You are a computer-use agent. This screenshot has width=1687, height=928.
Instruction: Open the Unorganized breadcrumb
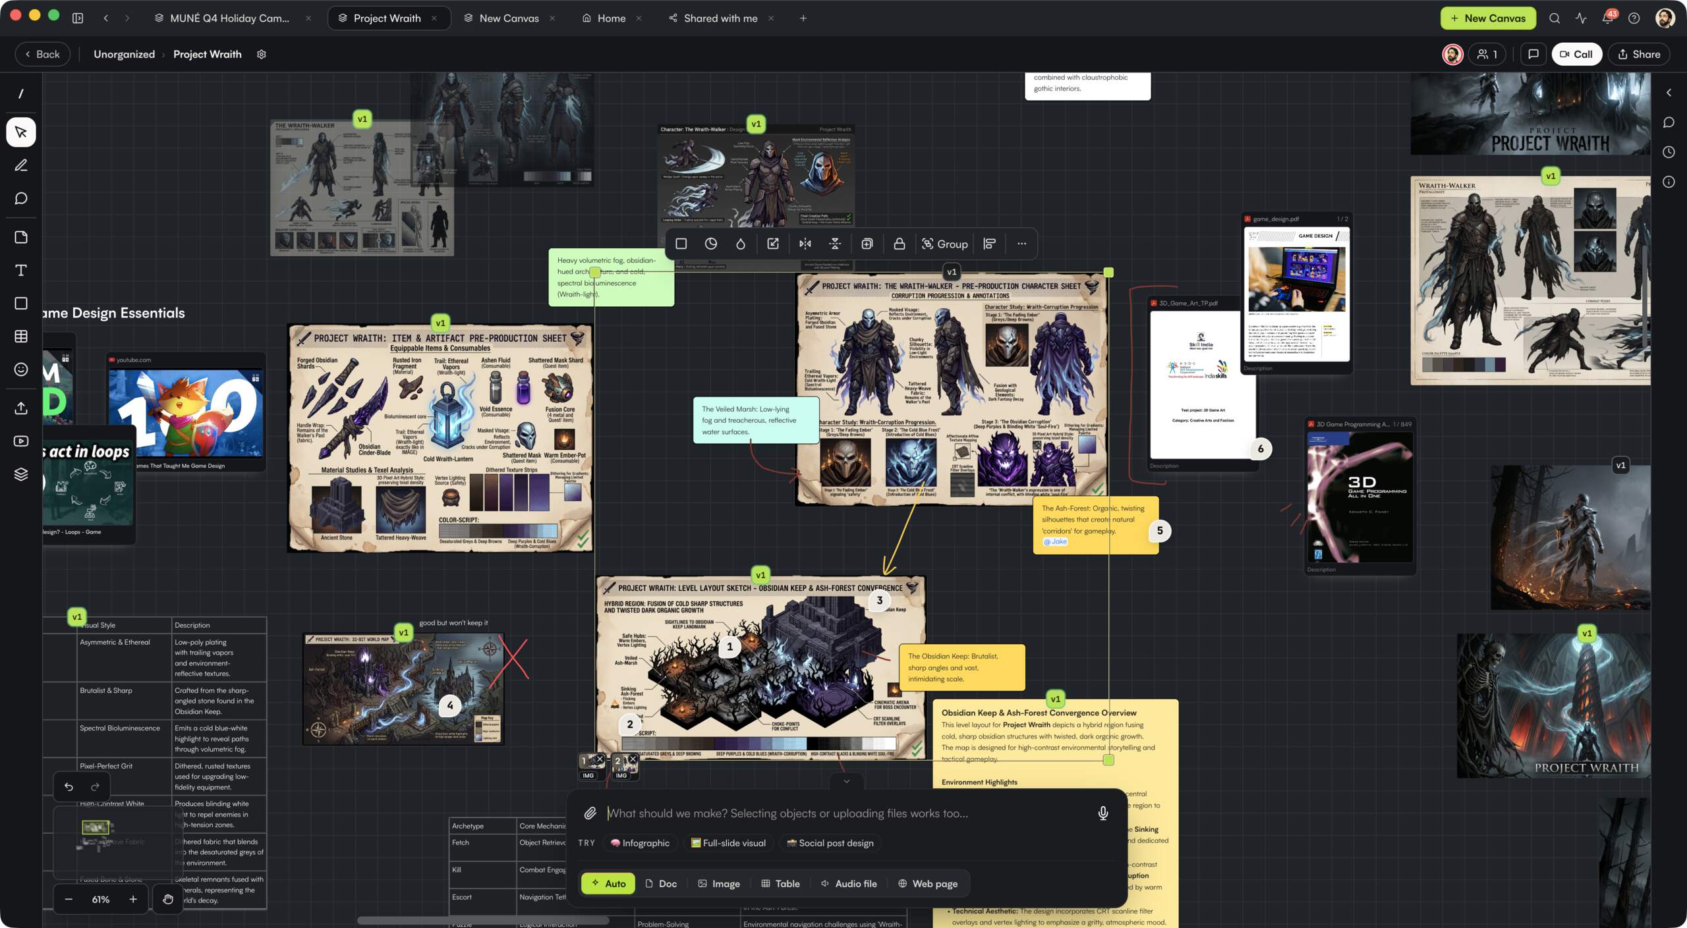(124, 55)
